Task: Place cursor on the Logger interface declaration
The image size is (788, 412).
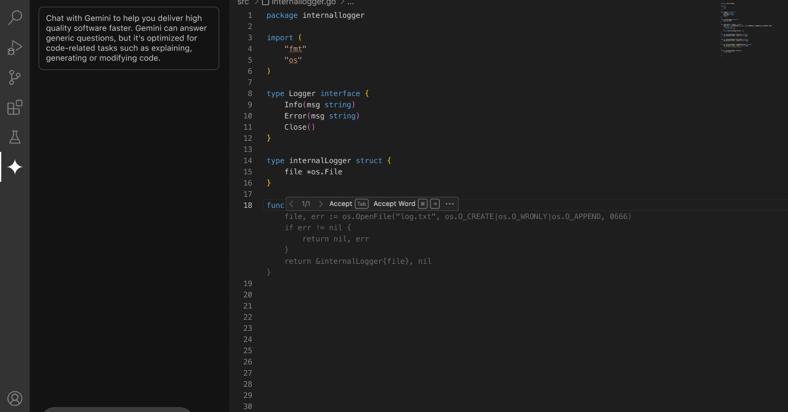Action: (302, 93)
